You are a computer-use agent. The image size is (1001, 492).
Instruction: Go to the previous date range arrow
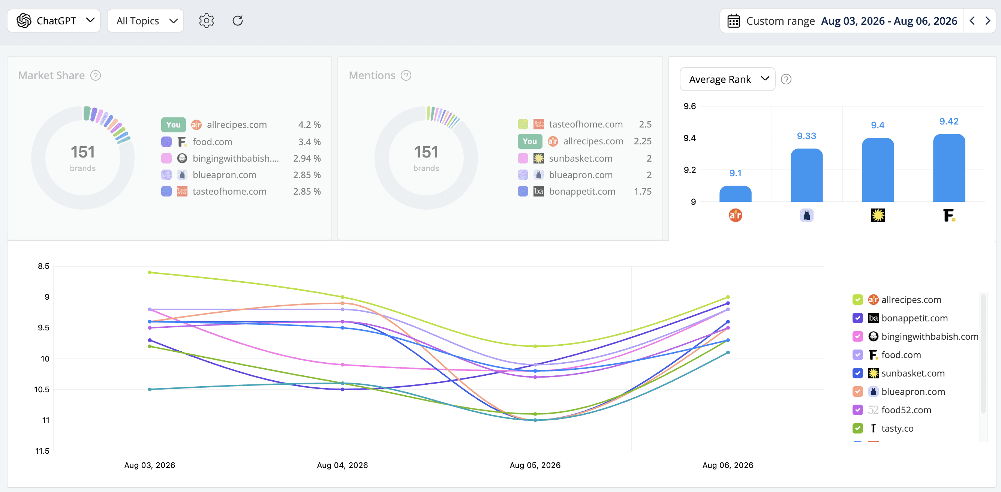tap(972, 21)
